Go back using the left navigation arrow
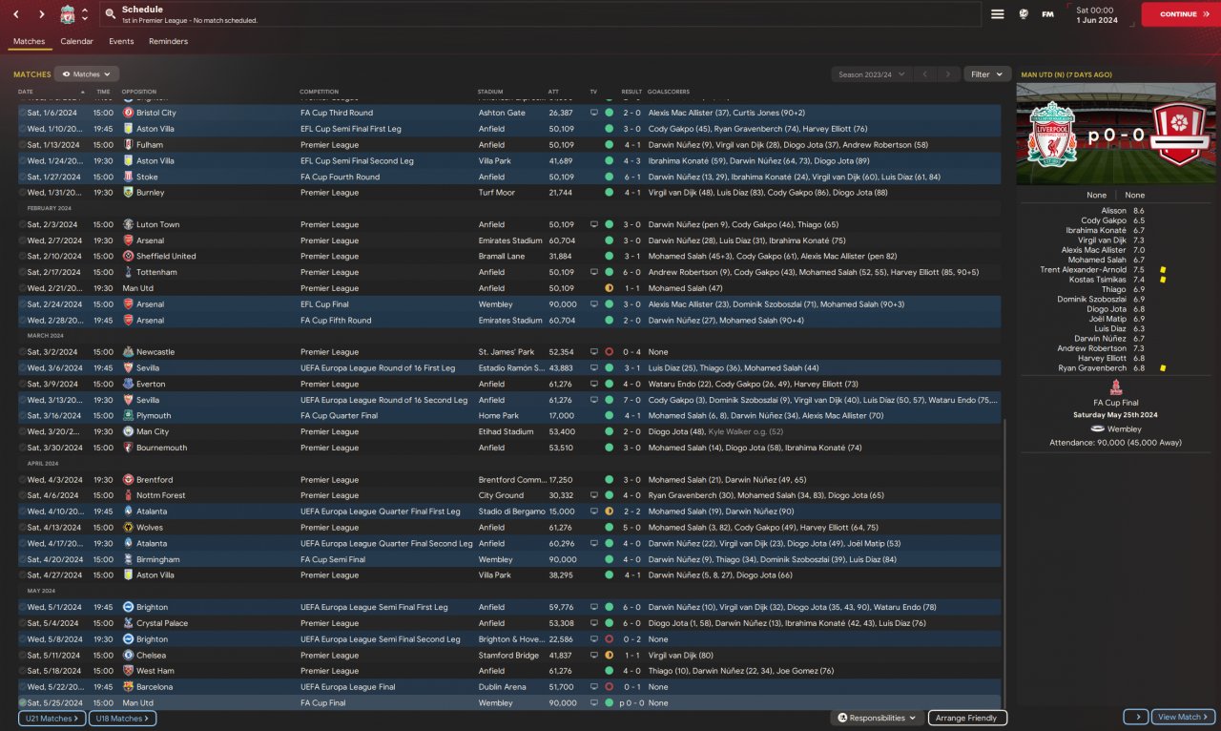 click(x=16, y=14)
